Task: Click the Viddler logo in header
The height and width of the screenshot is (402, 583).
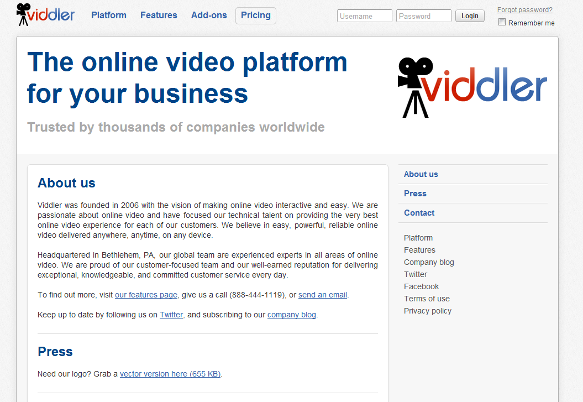Action: point(45,14)
